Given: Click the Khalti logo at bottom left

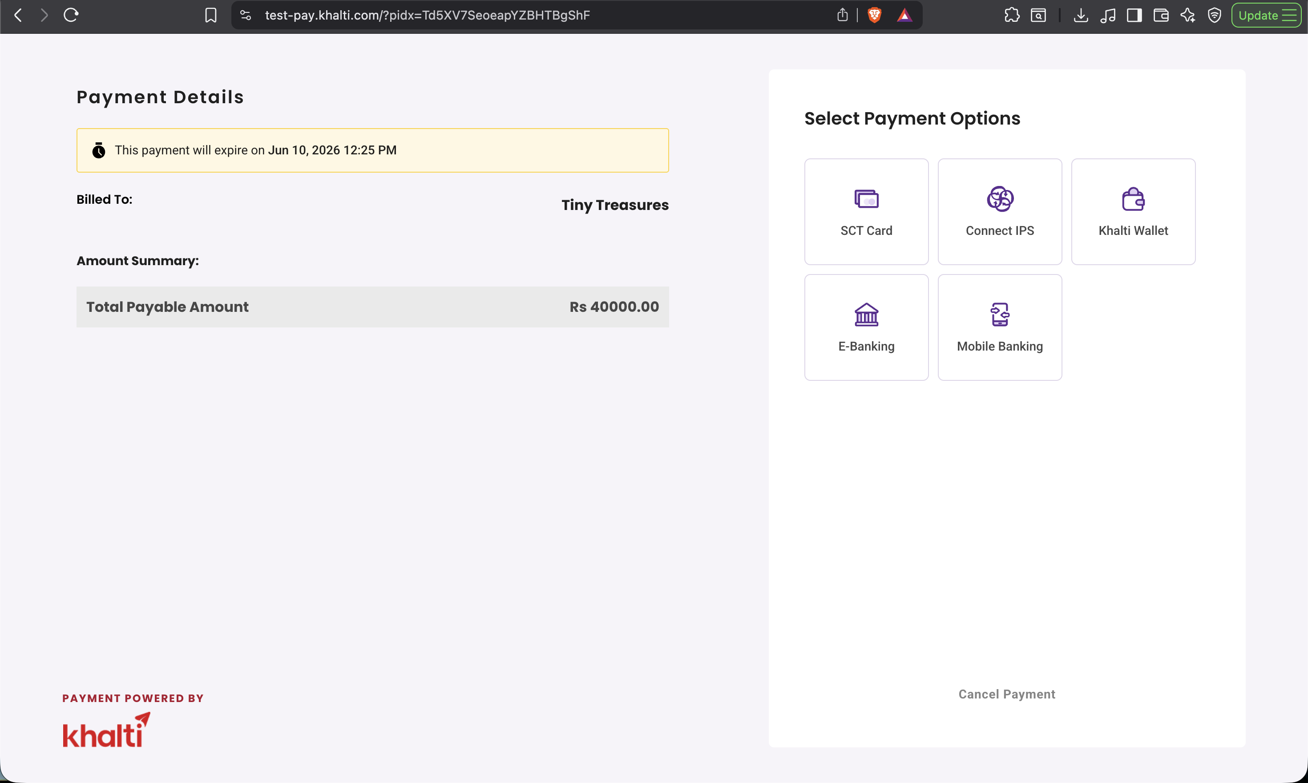Looking at the screenshot, I should [107, 730].
